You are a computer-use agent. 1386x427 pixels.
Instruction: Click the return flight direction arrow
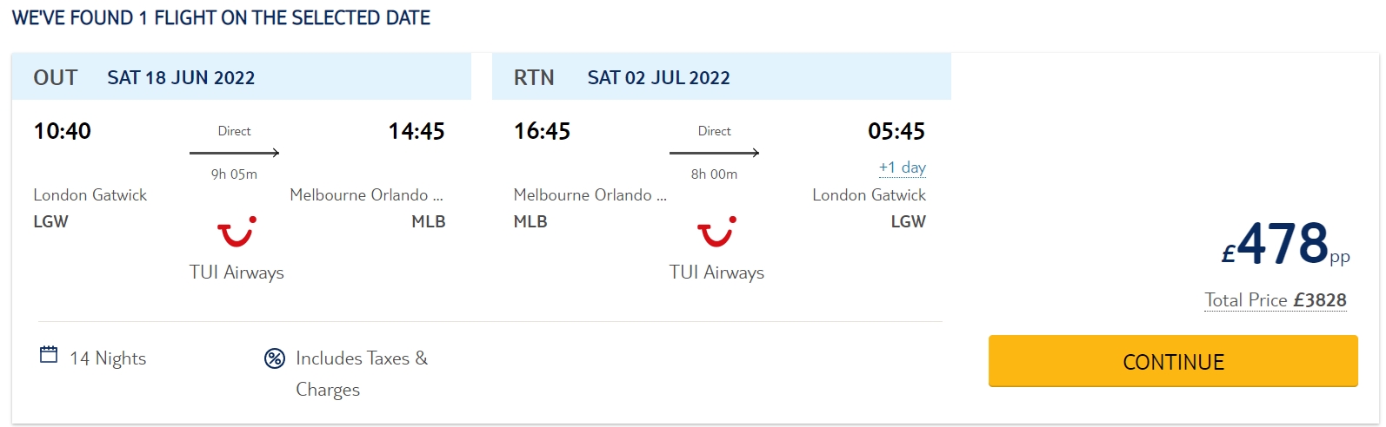point(714,153)
